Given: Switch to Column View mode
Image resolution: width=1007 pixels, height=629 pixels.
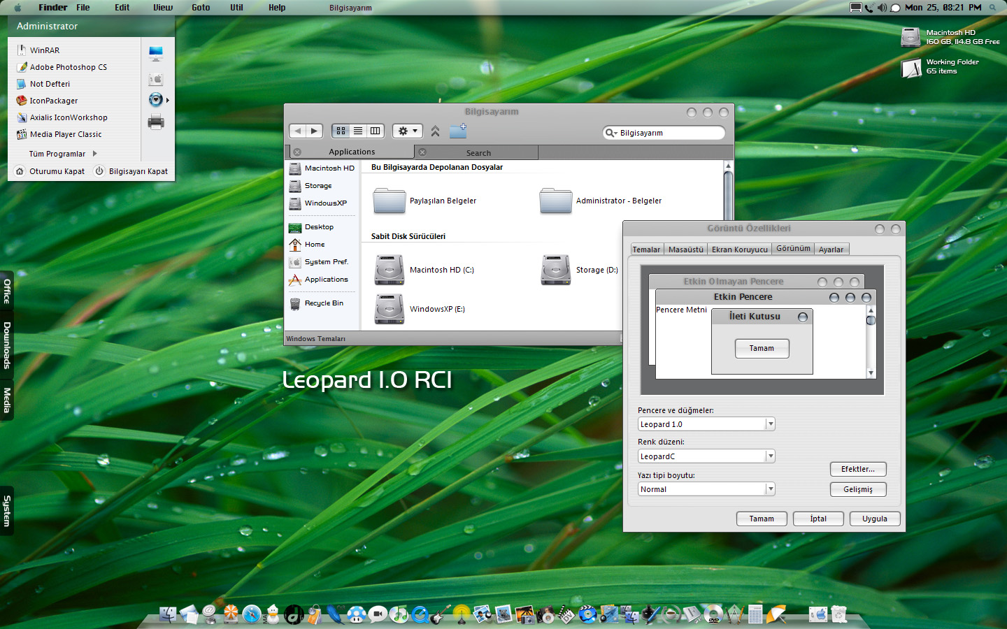Looking at the screenshot, I should click(x=375, y=131).
